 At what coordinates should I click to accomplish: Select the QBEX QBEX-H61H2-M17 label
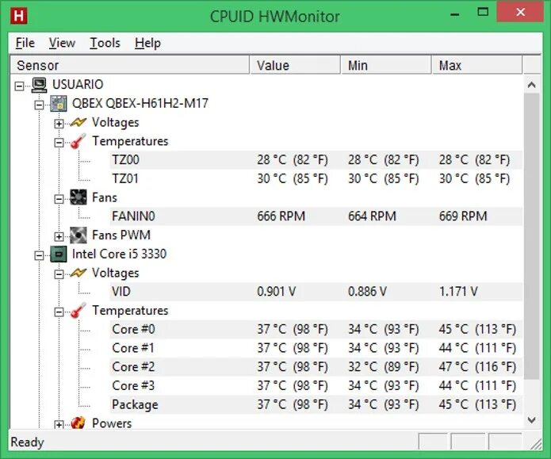[x=140, y=103]
